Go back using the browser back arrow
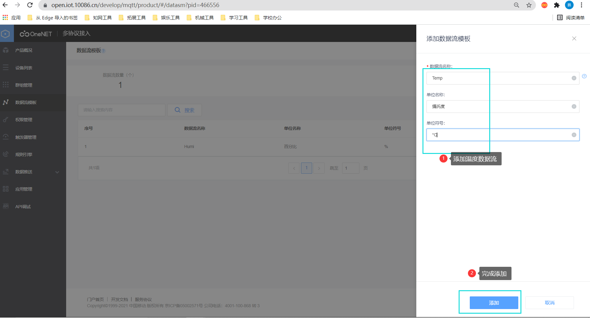Viewport: 590px width, 318px height. click(x=5, y=5)
